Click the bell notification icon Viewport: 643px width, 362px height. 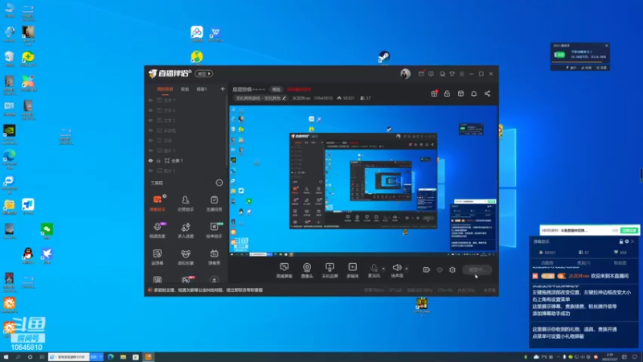473,93
